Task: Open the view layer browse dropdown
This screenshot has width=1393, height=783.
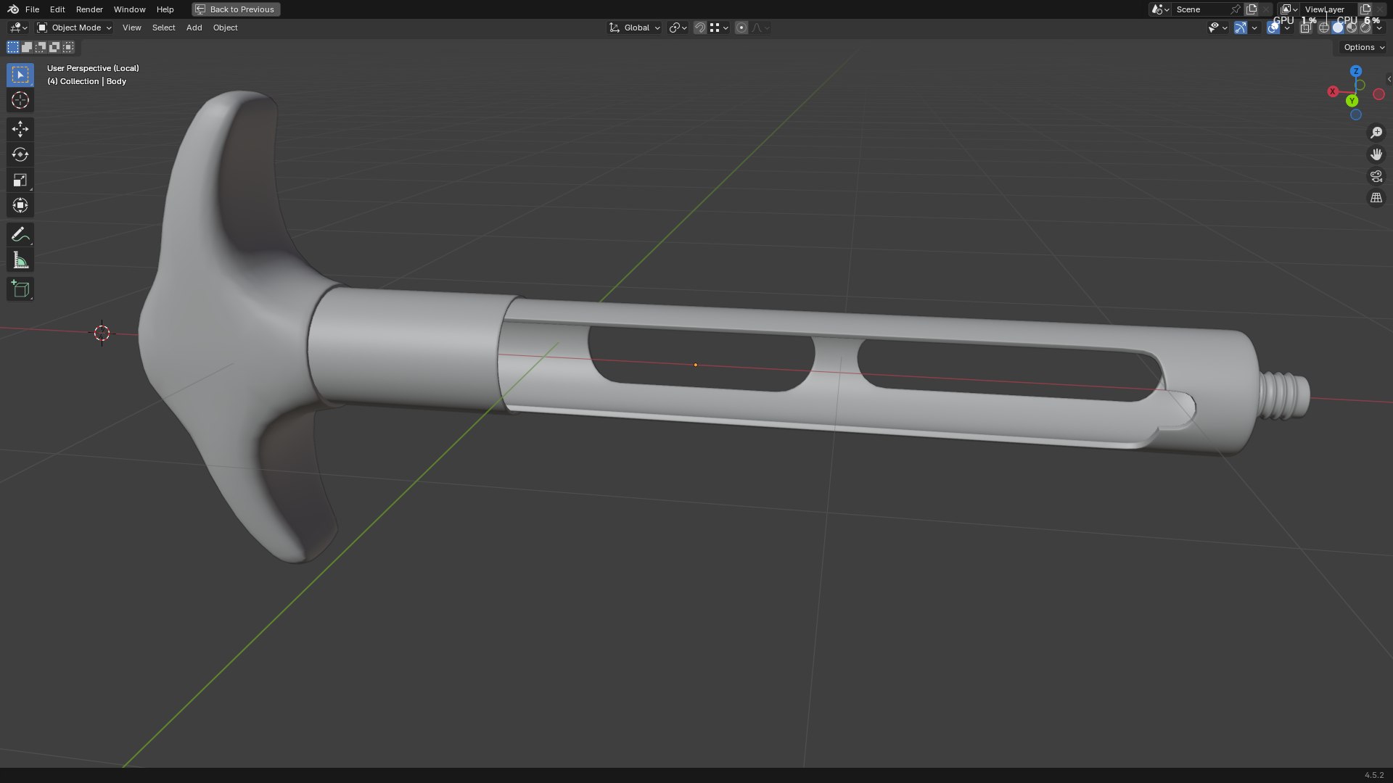Action: [x=1289, y=9]
